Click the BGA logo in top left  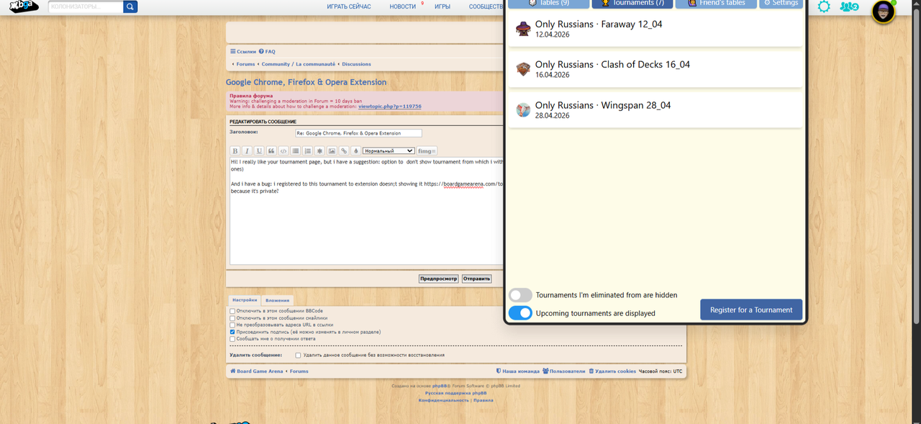[x=24, y=6]
